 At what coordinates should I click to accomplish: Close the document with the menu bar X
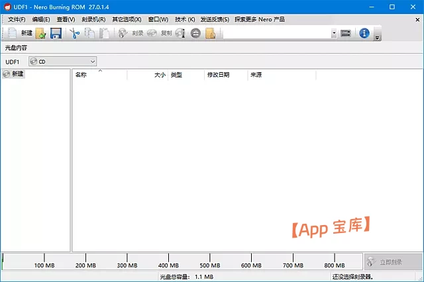click(x=417, y=20)
